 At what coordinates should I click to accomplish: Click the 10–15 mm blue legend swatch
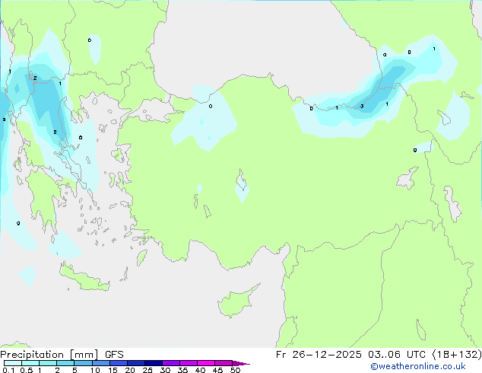coord(101,363)
